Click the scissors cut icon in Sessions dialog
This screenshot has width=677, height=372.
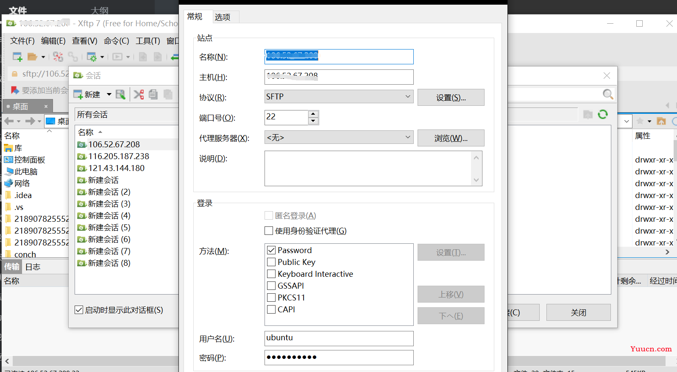tap(139, 94)
